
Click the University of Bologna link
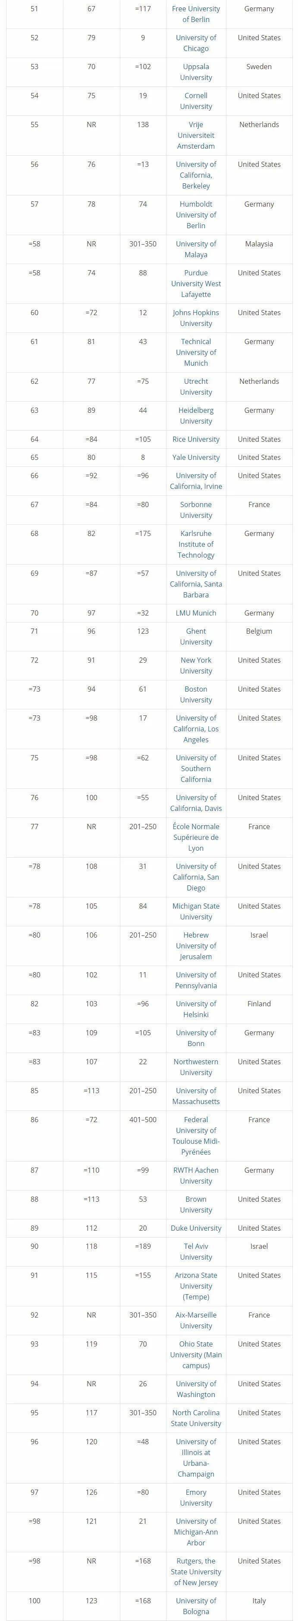196,1606
